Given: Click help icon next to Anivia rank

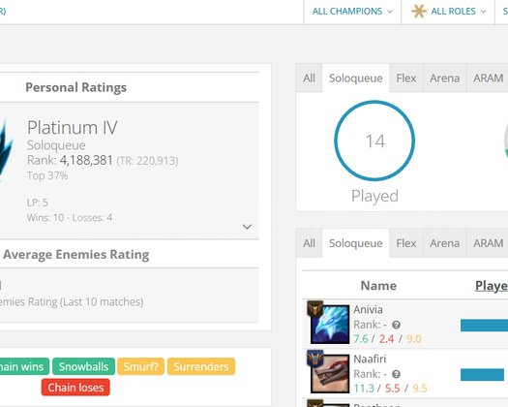Looking at the screenshot, I should click(396, 325).
